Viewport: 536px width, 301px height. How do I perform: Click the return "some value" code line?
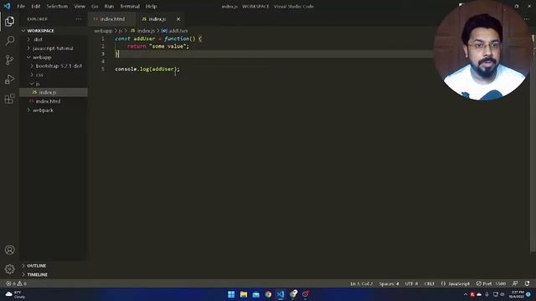(x=158, y=46)
